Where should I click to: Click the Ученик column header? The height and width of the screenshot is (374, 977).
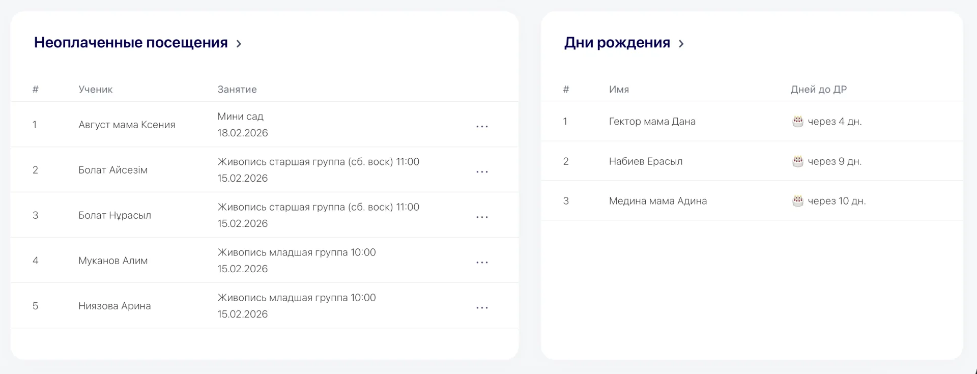click(x=96, y=90)
